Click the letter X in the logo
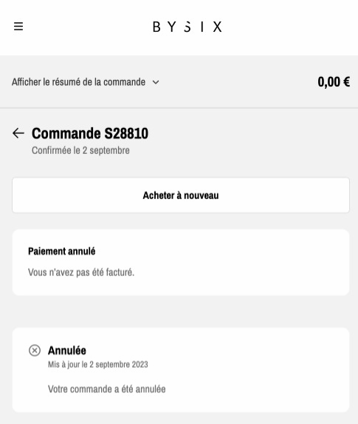 pyautogui.click(x=218, y=27)
